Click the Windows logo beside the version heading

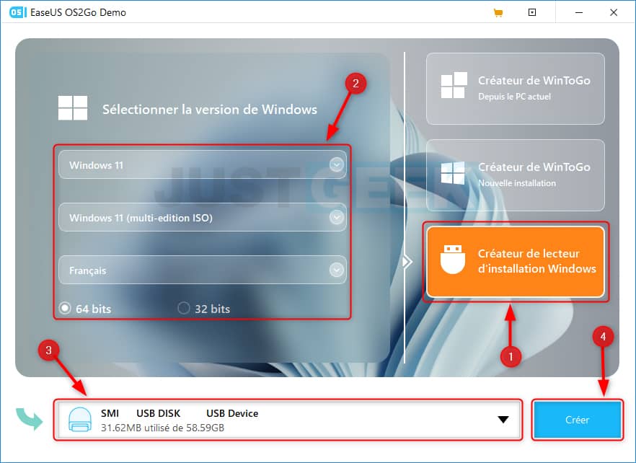tap(73, 108)
